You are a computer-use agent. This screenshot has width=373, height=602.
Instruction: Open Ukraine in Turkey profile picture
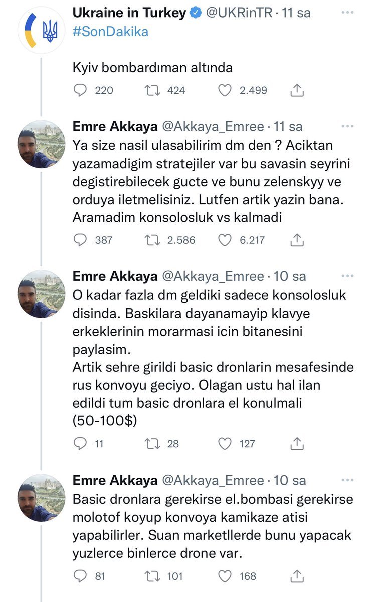[x=37, y=31]
